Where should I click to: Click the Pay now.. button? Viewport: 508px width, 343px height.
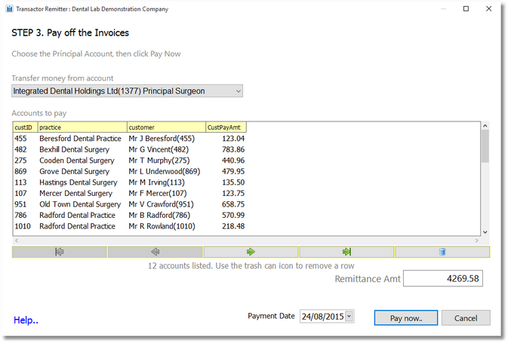click(x=406, y=318)
